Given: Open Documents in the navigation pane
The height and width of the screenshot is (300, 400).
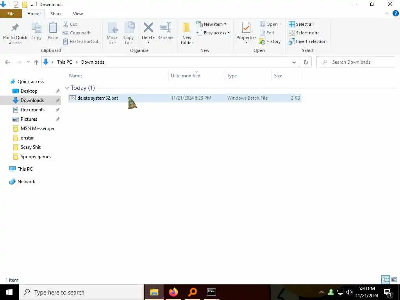Looking at the screenshot, I should click(32, 110).
